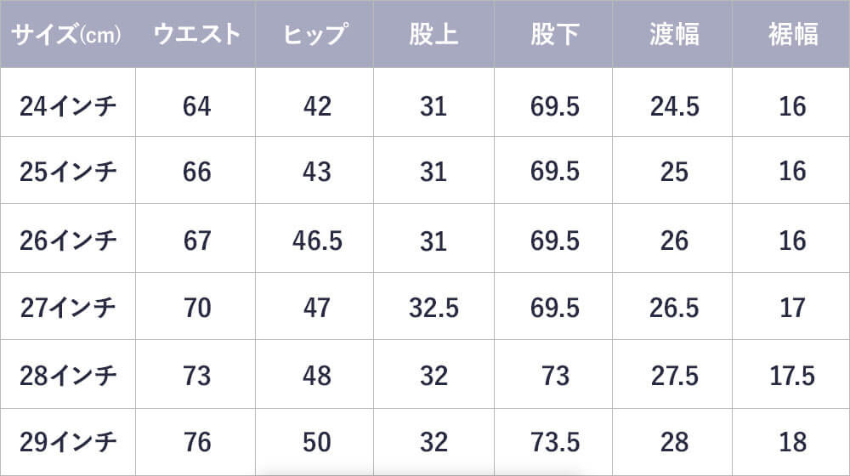Click thigh width 24.5 cell
This screenshot has width=850, height=476.
[674, 106]
